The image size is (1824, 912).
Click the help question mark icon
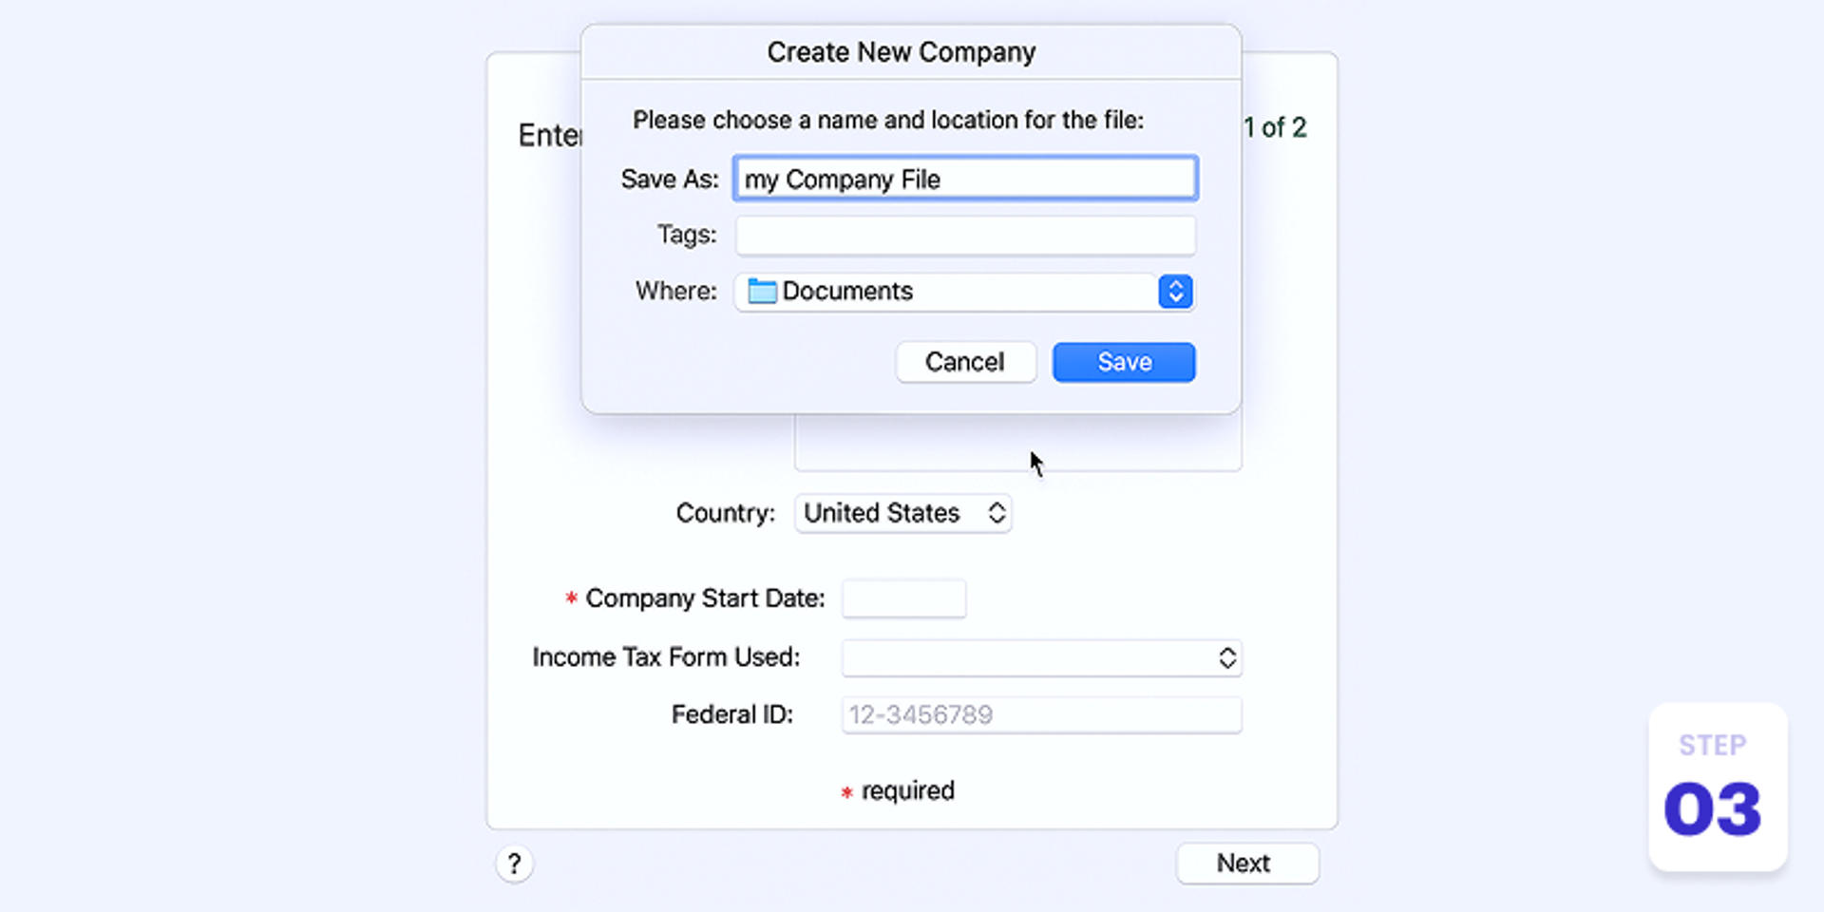[x=514, y=864]
